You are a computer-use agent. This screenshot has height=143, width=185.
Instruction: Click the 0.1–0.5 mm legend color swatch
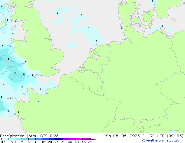pos(5,139)
